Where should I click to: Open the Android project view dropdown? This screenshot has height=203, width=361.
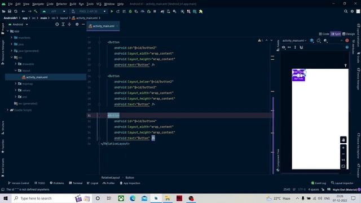click(x=18, y=24)
